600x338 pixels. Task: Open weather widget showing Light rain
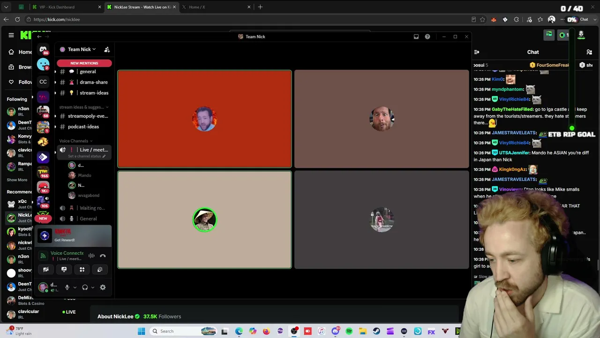(x=19, y=331)
